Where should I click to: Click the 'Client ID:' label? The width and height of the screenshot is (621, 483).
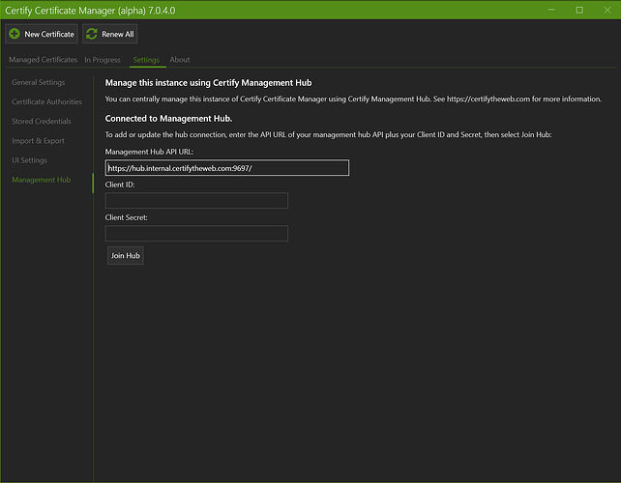coord(120,185)
